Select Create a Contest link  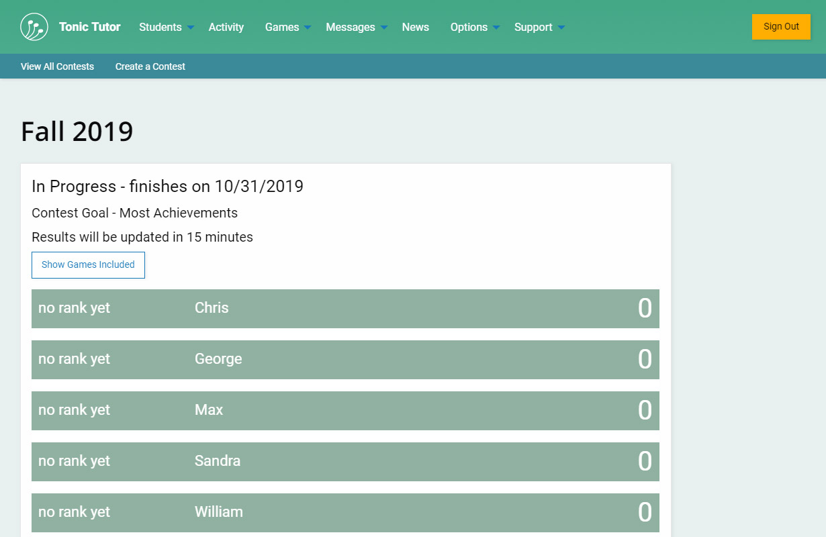tap(150, 66)
